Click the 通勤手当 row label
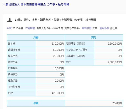This screenshot has height=109, width=126. pyautogui.click(x=13, y=81)
